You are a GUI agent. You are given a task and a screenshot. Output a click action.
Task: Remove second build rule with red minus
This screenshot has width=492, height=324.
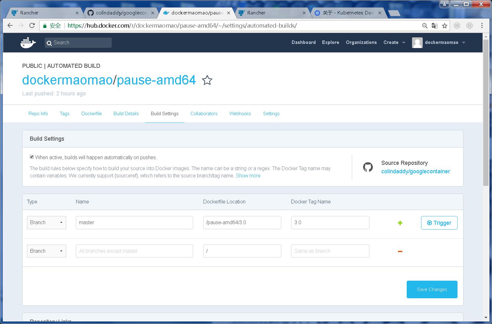[400, 251]
